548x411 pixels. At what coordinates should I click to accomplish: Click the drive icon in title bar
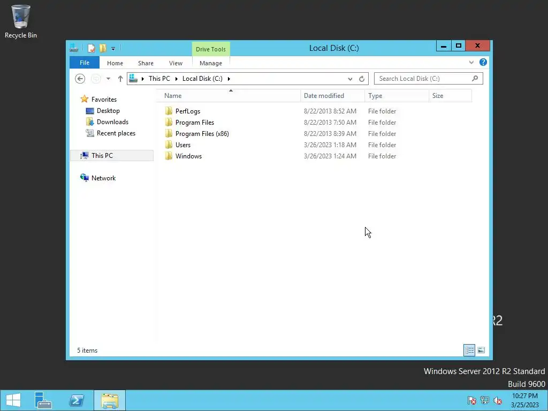(74, 48)
